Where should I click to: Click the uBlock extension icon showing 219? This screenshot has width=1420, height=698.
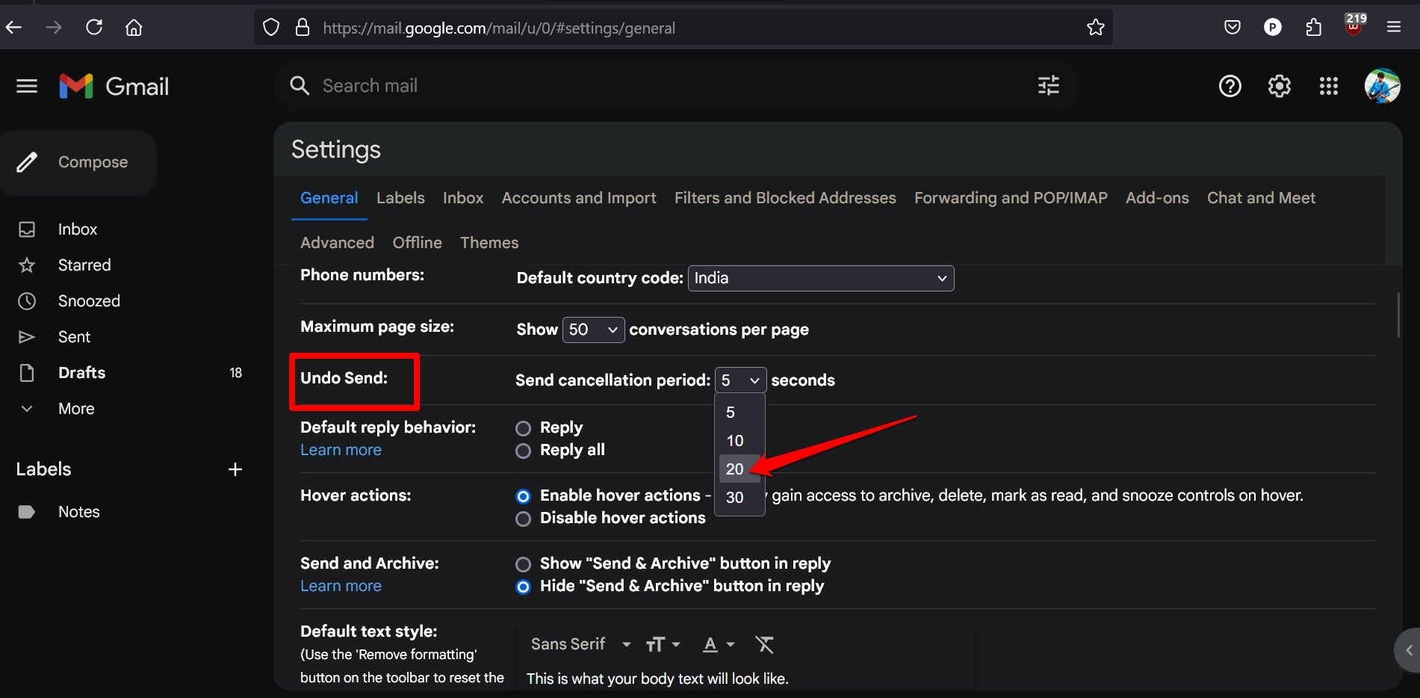(x=1354, y=25)
